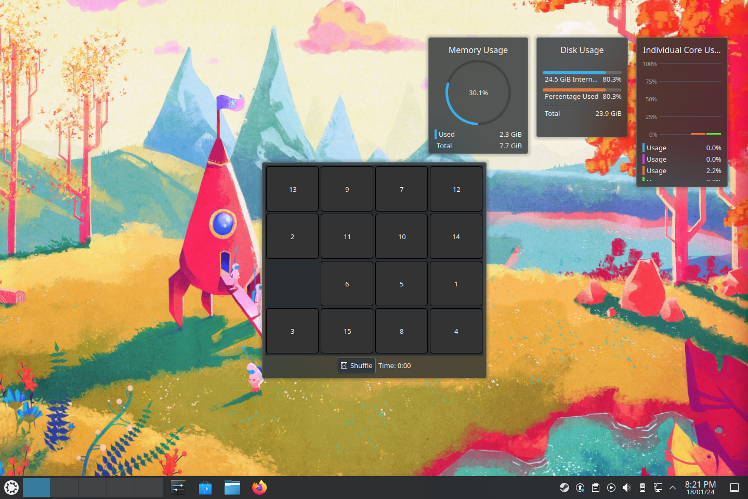Screen dimensions: 748x499
Task: Click the Show Desktop icon
Action: click(734, 488)
